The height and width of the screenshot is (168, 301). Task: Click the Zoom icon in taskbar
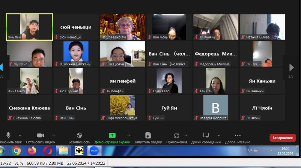(x=94, y=151)
